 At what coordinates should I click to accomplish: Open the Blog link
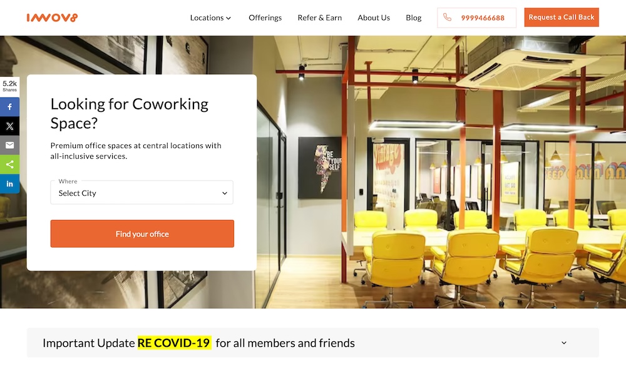[x=414, y=17]
